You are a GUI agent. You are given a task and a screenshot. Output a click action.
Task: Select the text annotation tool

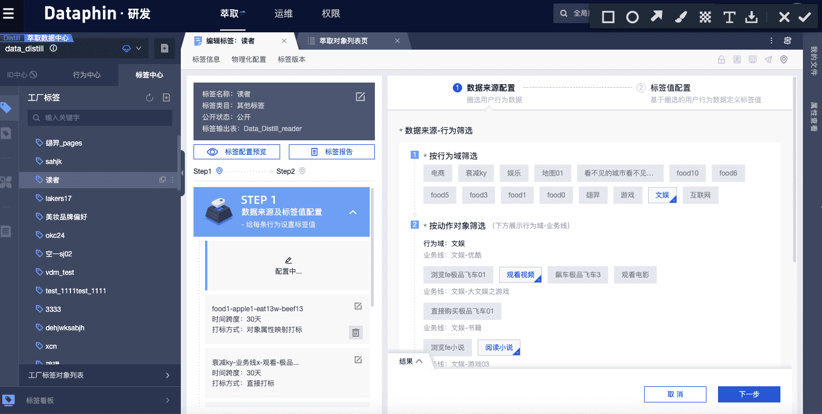[729, 17]
